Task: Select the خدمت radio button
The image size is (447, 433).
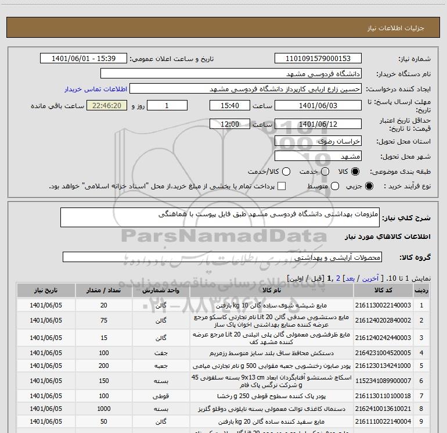Action: click(325, 171)
